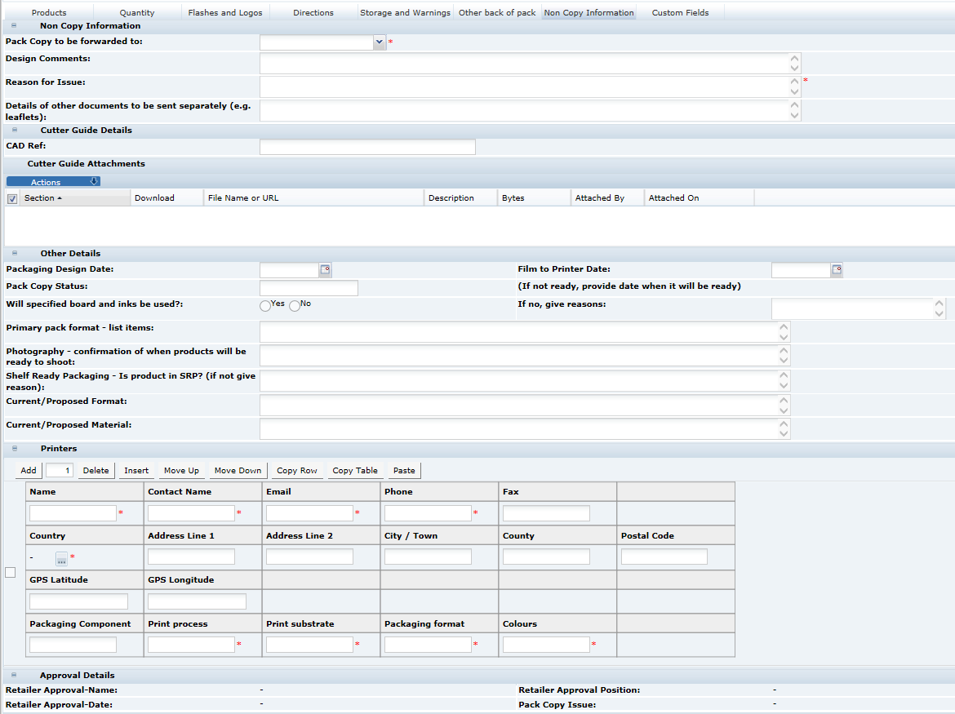Open calendar picker for Film to Printer Date
Viewport: 955px width, 714px height.
(x=836, y=269)
